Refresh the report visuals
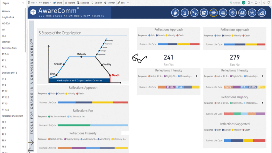 pos(264,3)
